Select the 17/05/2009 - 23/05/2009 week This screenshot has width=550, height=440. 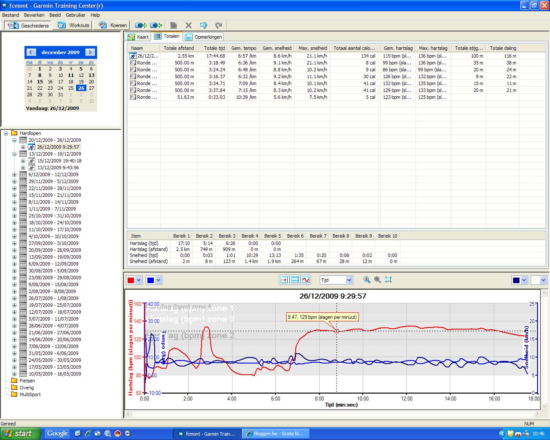click(x=55, y=367)
